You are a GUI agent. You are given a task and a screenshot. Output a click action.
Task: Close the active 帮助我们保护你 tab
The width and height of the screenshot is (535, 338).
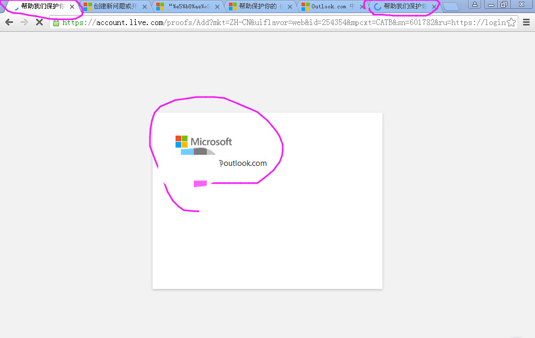point(72,7)
